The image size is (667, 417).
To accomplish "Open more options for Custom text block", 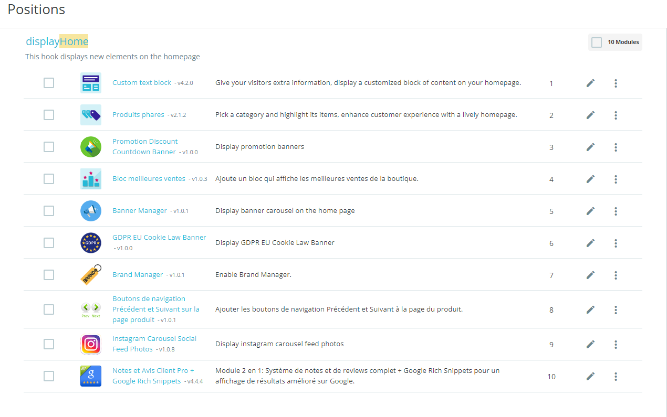I will (x=616, y=83).
